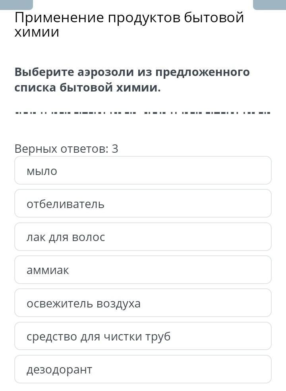
Task: Click "химии" on the title's second line
Action: tap(37, 32)
